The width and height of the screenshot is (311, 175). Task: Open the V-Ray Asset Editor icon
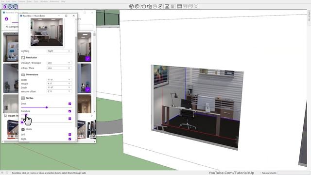click(131, 6)
